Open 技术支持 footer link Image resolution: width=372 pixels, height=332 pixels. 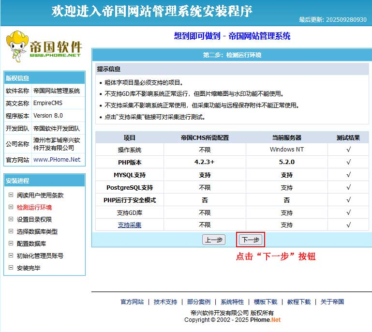pos(165,302)
